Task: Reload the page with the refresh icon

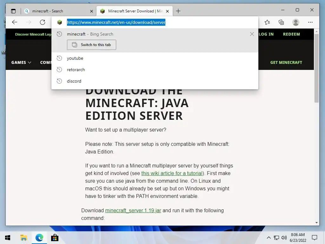Action: coord(43,22)
